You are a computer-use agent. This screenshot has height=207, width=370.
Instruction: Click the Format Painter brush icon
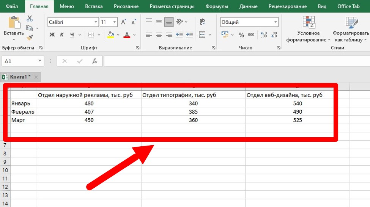click(x=30, y=38)
